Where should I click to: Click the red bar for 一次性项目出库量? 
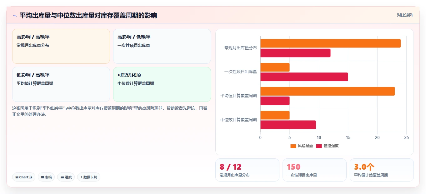pyautogui.click(x=304, y=77)
